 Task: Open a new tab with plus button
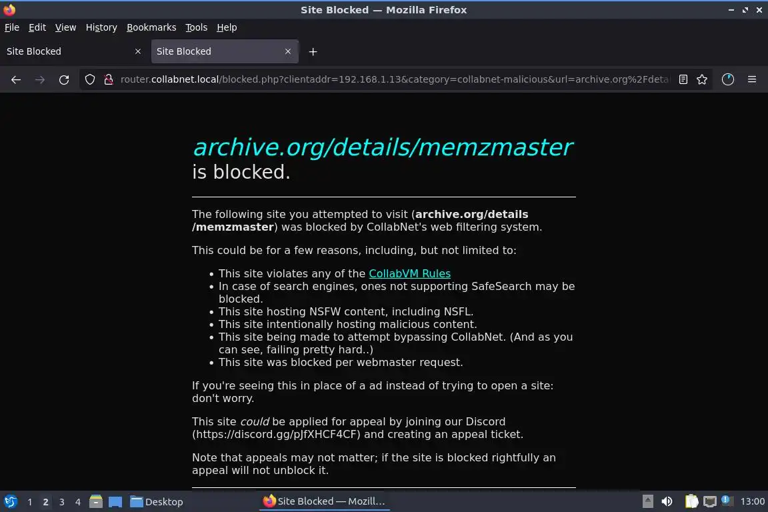click(x=313, y=51)
